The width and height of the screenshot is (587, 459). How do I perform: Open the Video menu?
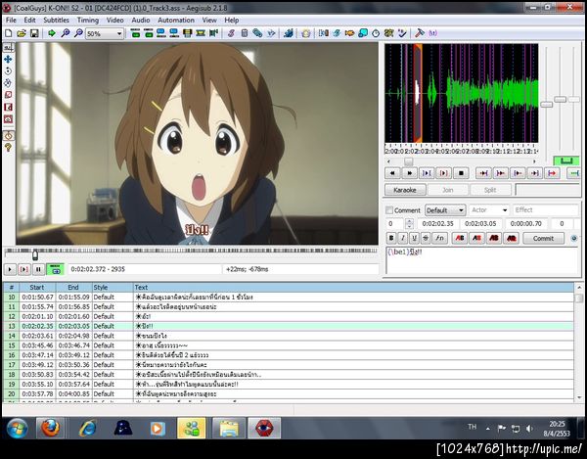pyautogui.click(x=114, y=21)
